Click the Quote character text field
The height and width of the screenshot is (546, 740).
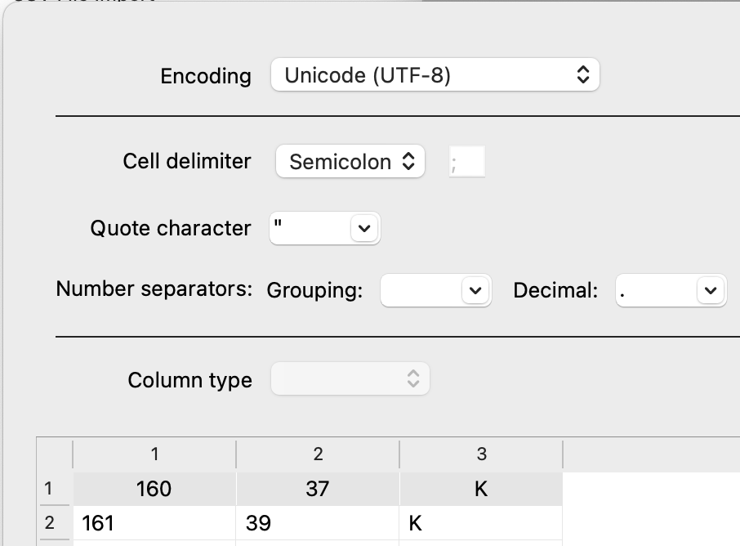point(310,230)
